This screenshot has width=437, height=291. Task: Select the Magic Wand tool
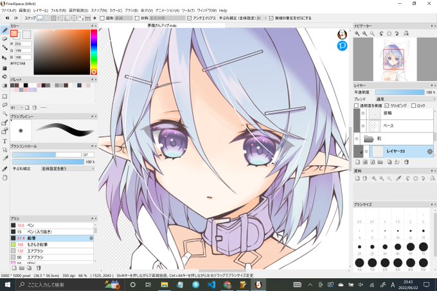pyautogui.click(x=4, y=114)
